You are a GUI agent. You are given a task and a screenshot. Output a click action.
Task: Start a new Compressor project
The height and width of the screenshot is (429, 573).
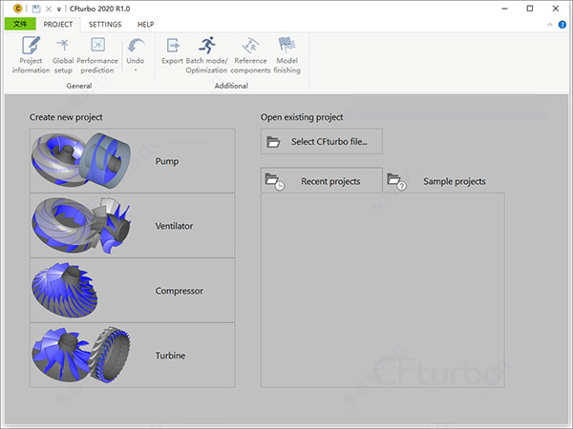pyautogui.click(x=132, y=291)
